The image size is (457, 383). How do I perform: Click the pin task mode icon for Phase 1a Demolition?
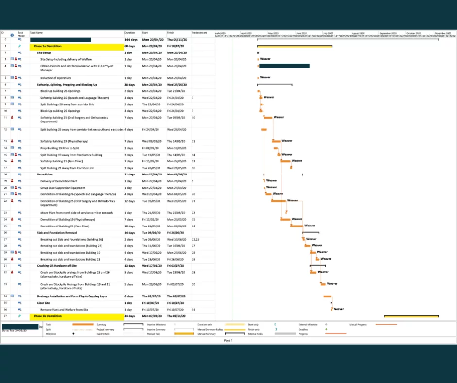(x=19, y=46)
